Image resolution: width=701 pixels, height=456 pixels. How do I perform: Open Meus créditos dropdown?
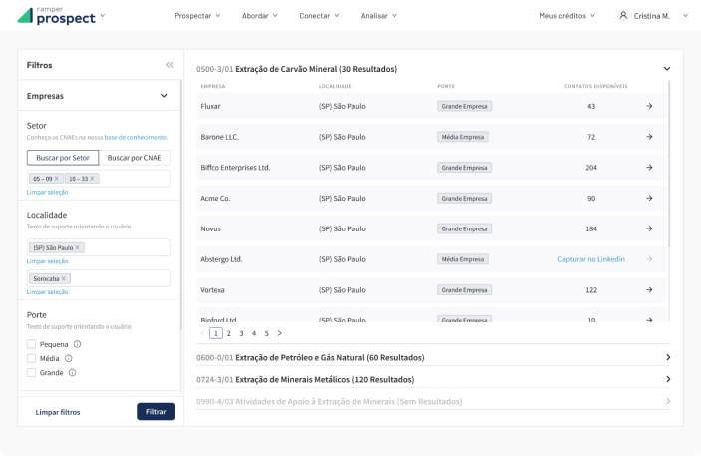[567, 16]
